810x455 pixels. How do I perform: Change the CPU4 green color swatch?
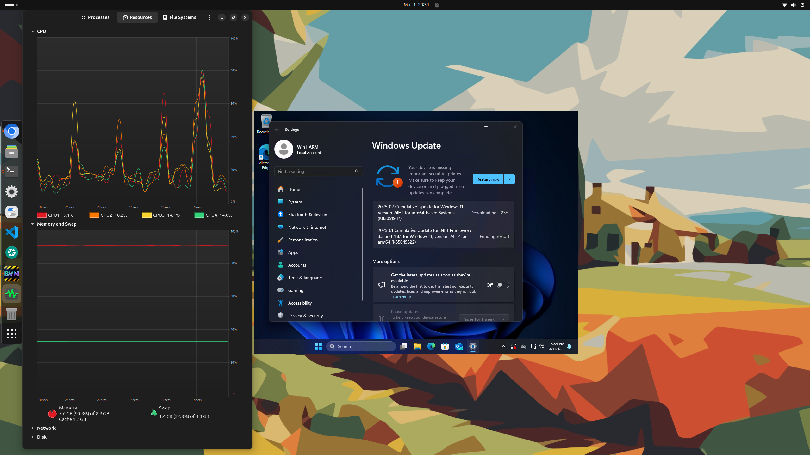199,215
